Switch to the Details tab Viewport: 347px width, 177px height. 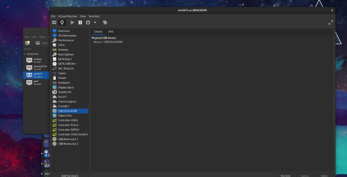pyautogui.click(x=98, y=31)
